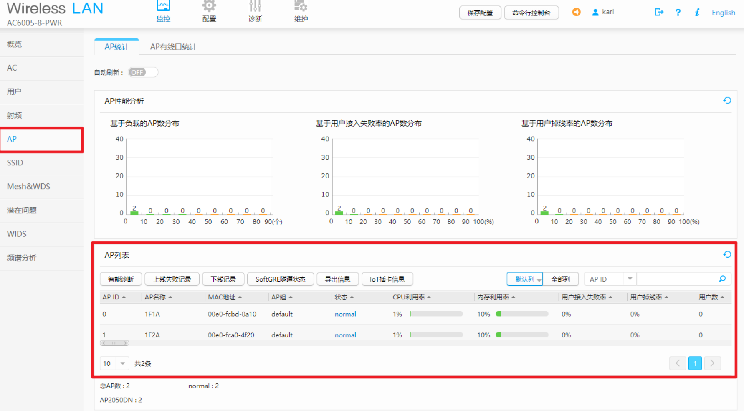744x411 pixels.
Task: Open the 维护 maintenance icon
Action: [x=301, y=6]
